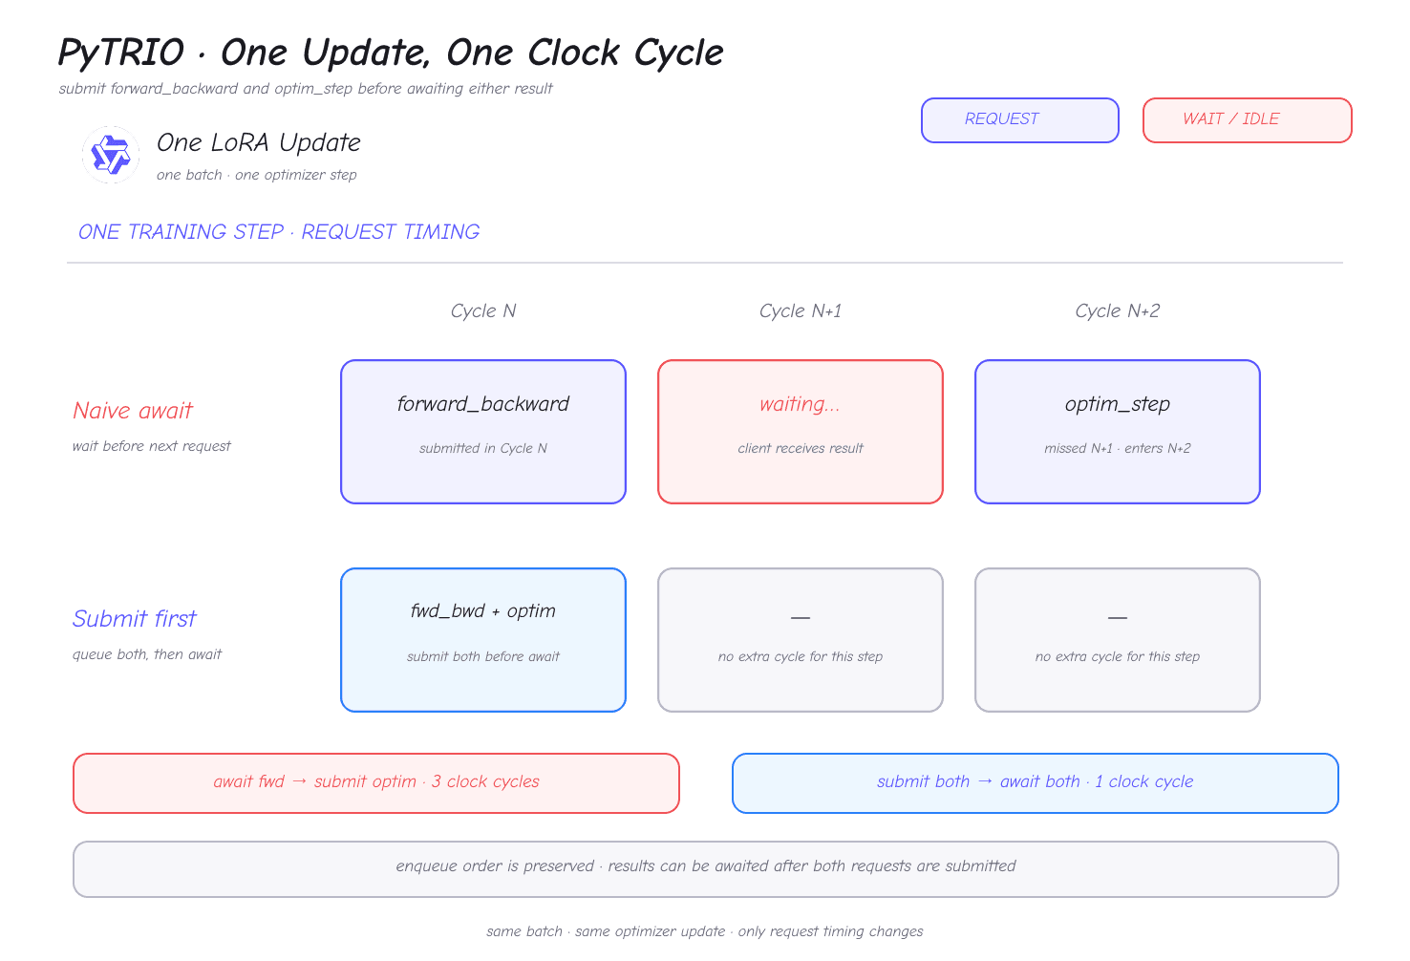This screenshot has width=1410, height=961.
Task: Select the WAIT / IDLE legend badge
Action: (x=1248, y=120)
